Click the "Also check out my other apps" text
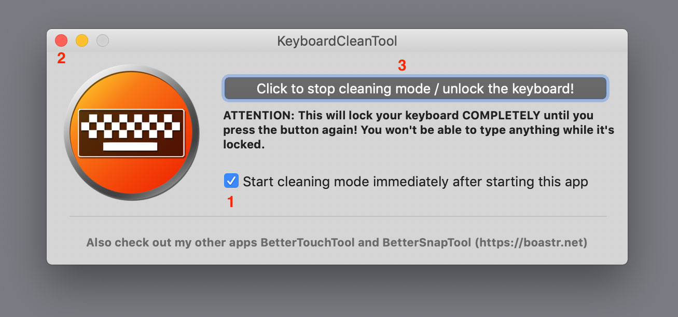678x317 pixels. (x=172, y=242)
